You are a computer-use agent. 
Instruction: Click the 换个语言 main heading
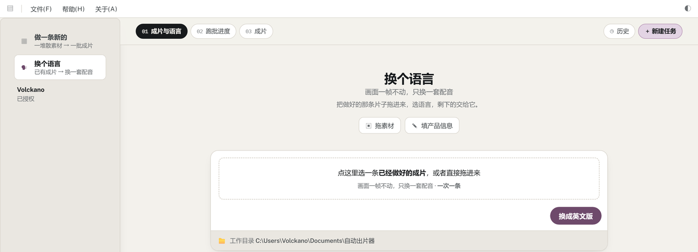tap(409, 79)
